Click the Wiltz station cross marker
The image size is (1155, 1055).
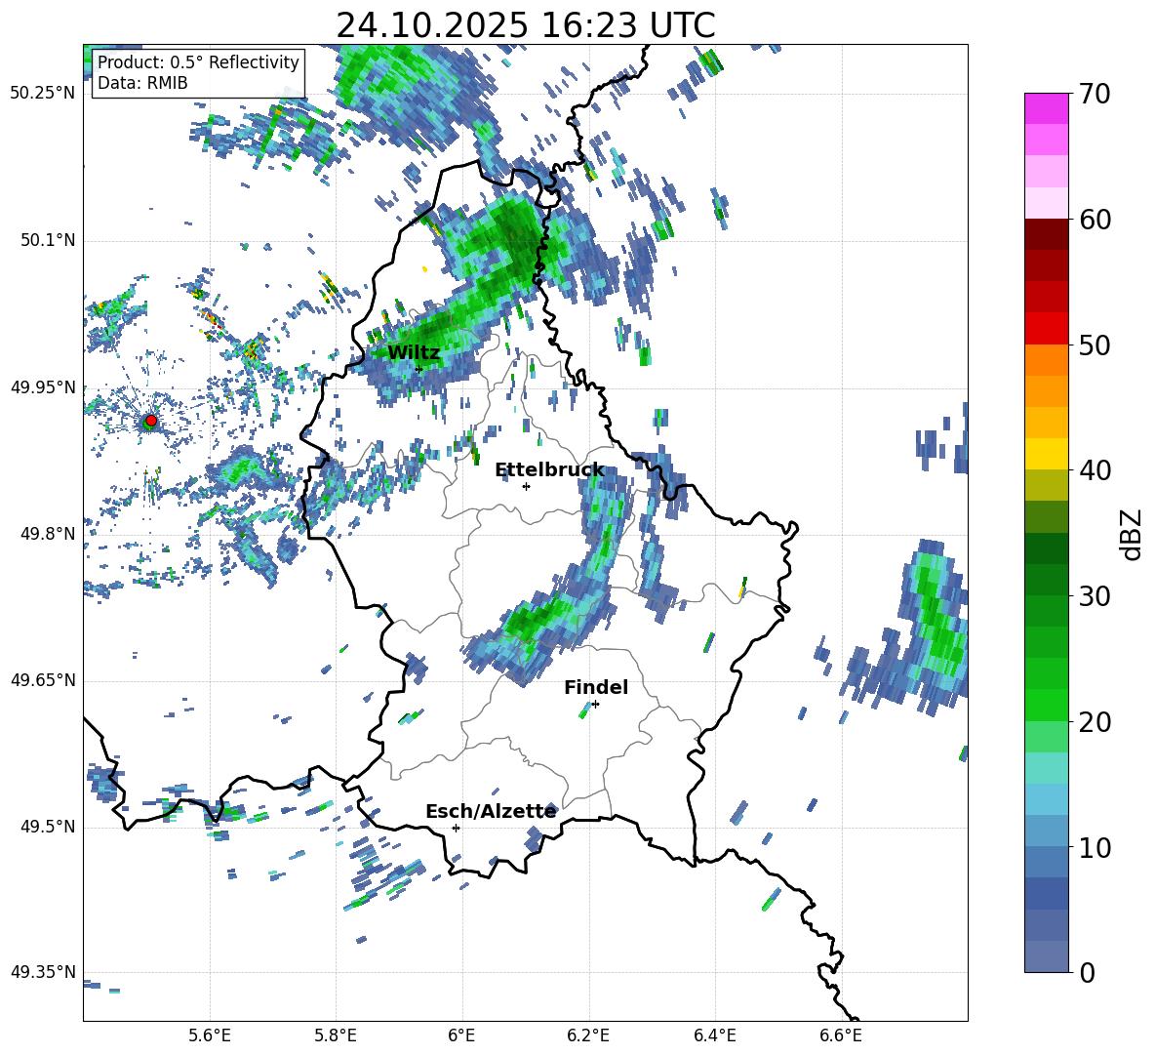pos(419,369)
